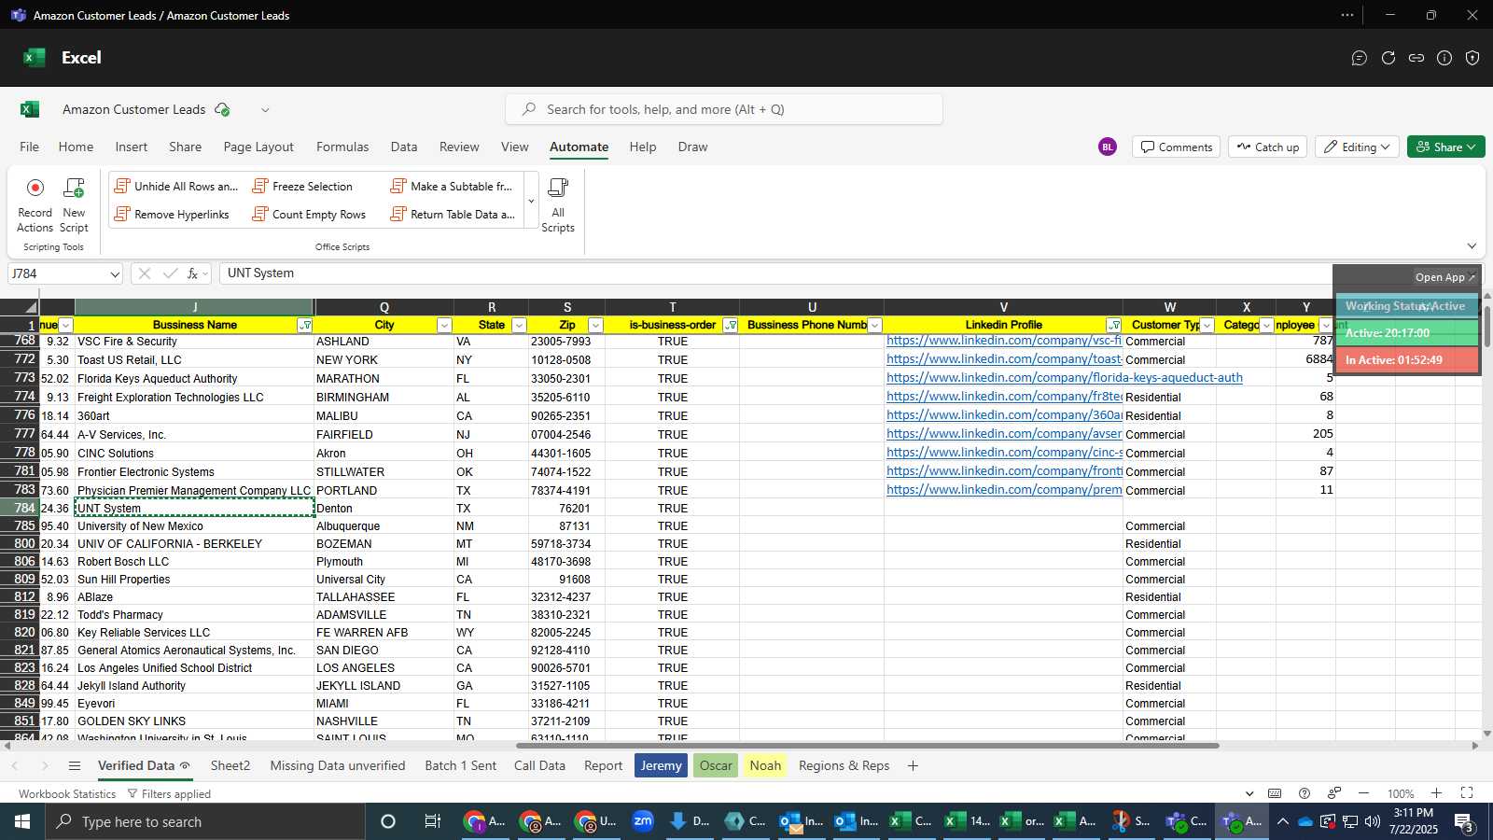Open Workbook Statistics
Screen dimensions: 1493x840
tap(67, 794)
